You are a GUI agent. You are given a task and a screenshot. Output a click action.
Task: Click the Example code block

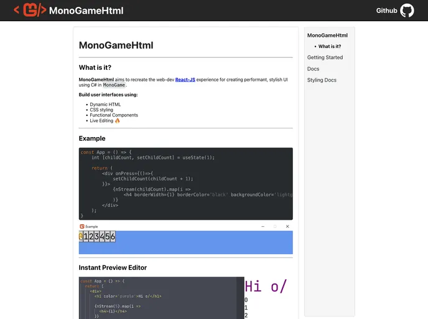(185, 184)
